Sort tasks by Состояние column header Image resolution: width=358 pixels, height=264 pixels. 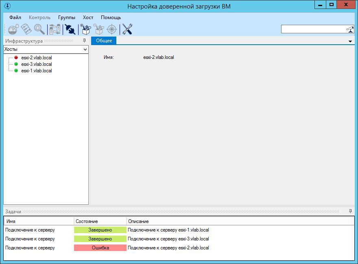click(x=100, y=221)
